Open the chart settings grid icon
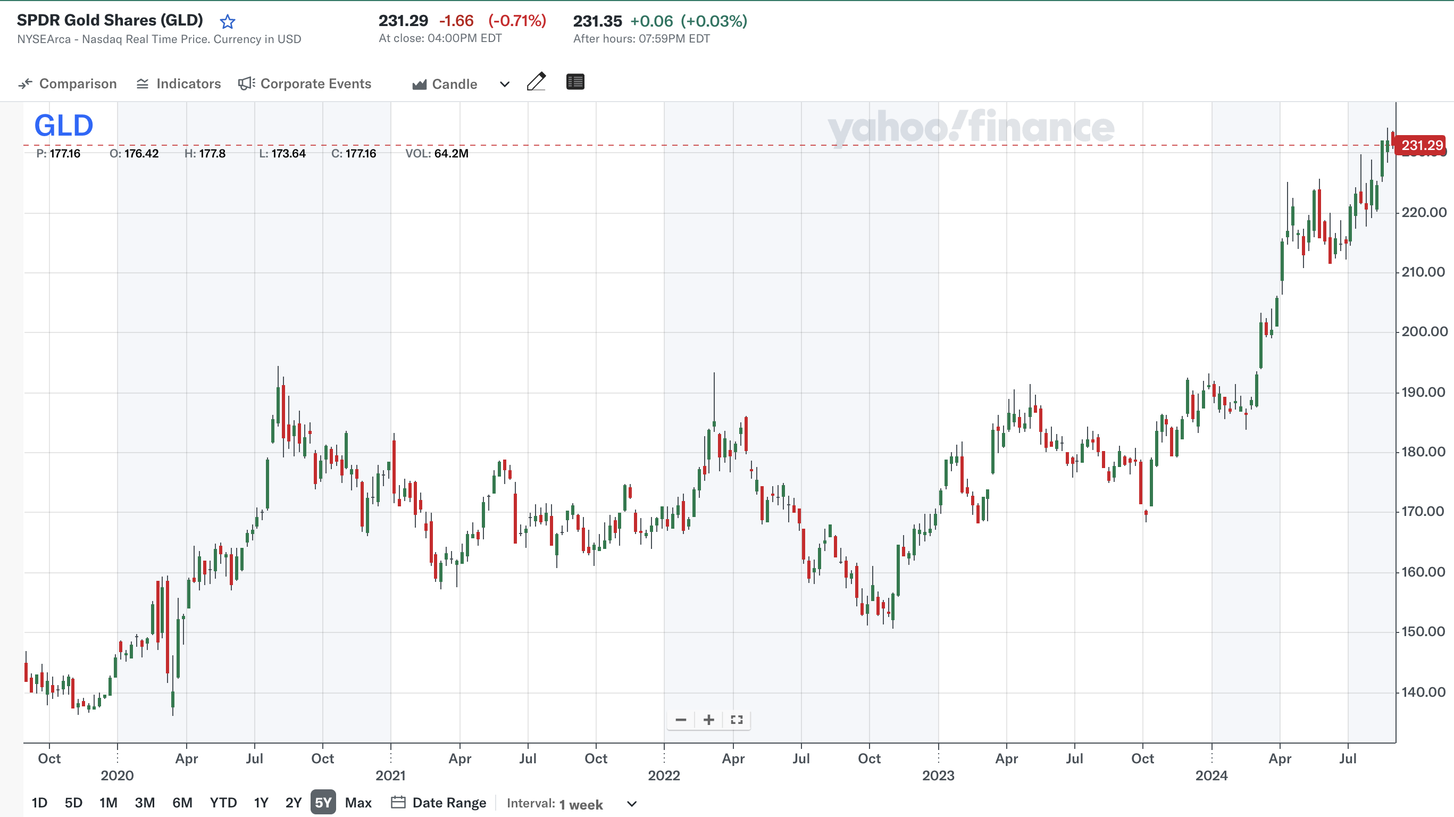 pos(575,82)
